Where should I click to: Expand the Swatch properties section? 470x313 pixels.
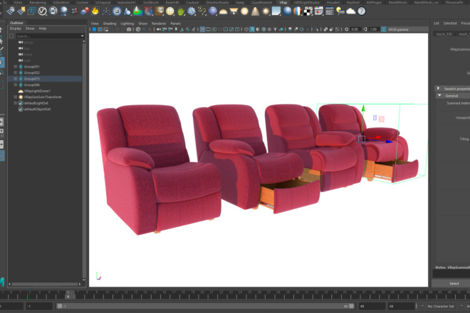(438, 88)
